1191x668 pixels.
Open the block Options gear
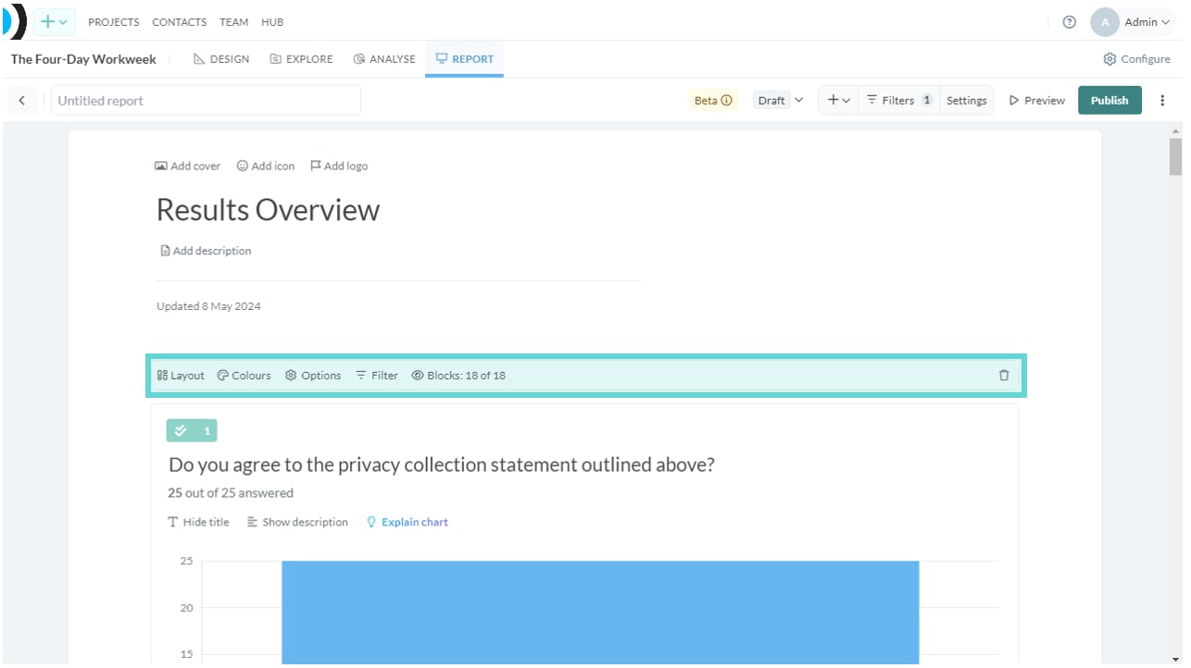[x=313, y=376]
